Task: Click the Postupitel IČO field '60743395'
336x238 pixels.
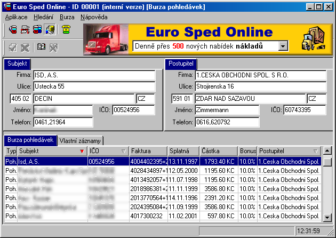Action: point(305,110)
